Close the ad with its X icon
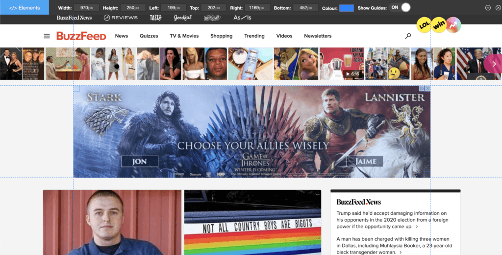The width and height of the screenshot is (502, 255). click(x=427, y=88)
